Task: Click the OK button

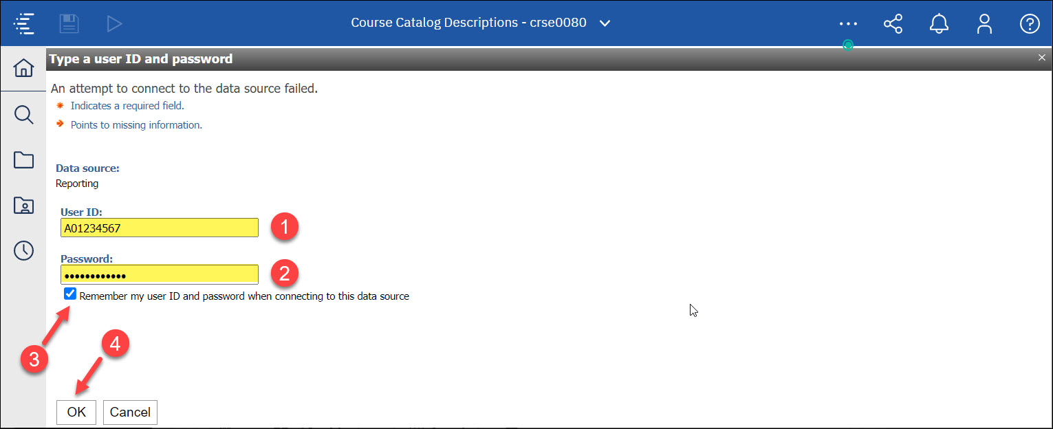Action: 76,412
